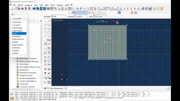Select the Create Fillet sketch tool
Viewport: 180px width, 101px height.
[x=45, y=36]
